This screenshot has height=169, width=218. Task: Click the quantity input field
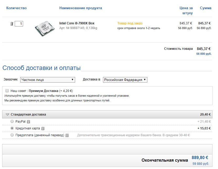point(19,24)
